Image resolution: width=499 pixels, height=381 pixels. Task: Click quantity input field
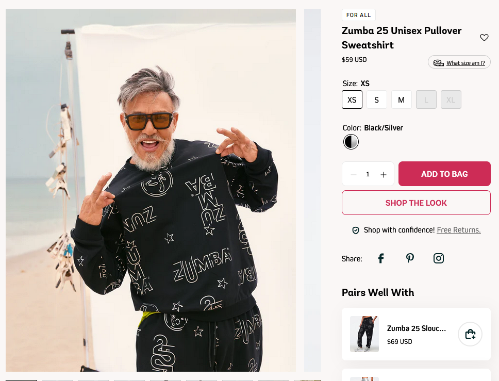tap(368, 174)
